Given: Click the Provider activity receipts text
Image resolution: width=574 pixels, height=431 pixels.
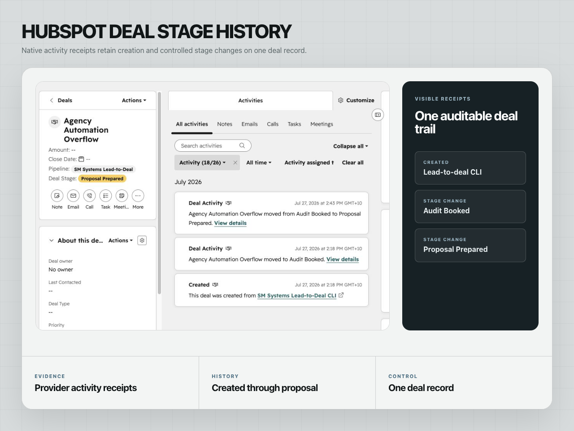Looking at the screenshot, I should pyautogui.click(x=86, y=388).
